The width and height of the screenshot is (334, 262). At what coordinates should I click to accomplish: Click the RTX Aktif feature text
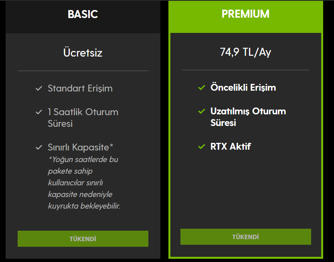click(231, 146)
